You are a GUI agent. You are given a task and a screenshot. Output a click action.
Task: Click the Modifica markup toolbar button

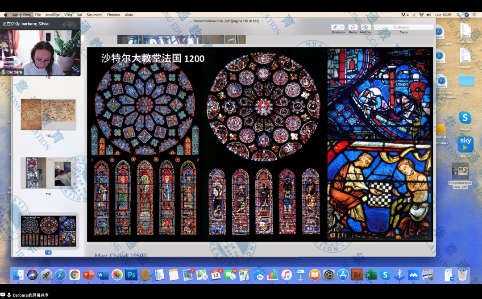pyautogui.click(x=366, y=27)
